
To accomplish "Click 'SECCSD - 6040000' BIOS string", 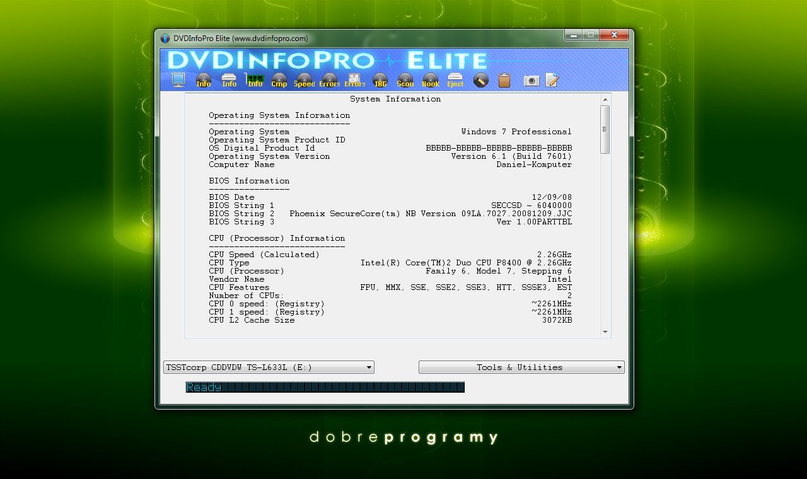I will [531, 205].
